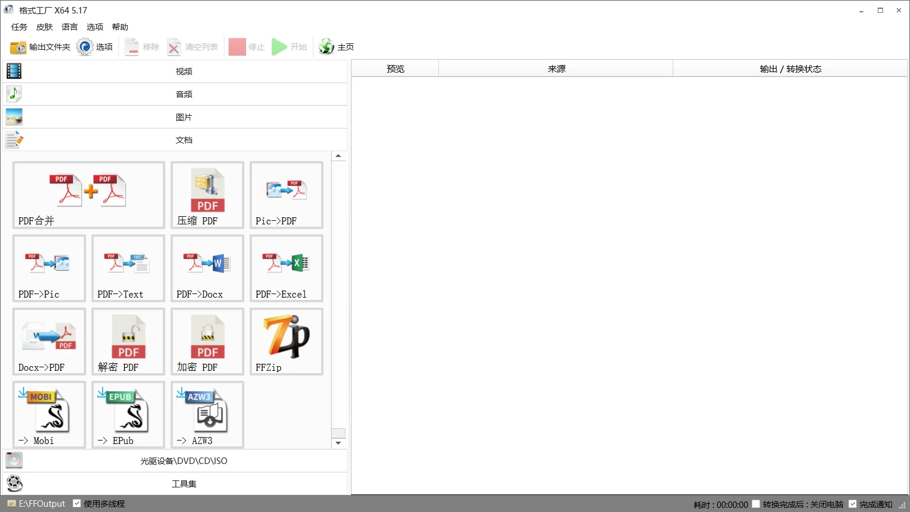This screenshot has height=512, width=910.
Task: Select the Pic->PDF converter
Action: [287, 195]
